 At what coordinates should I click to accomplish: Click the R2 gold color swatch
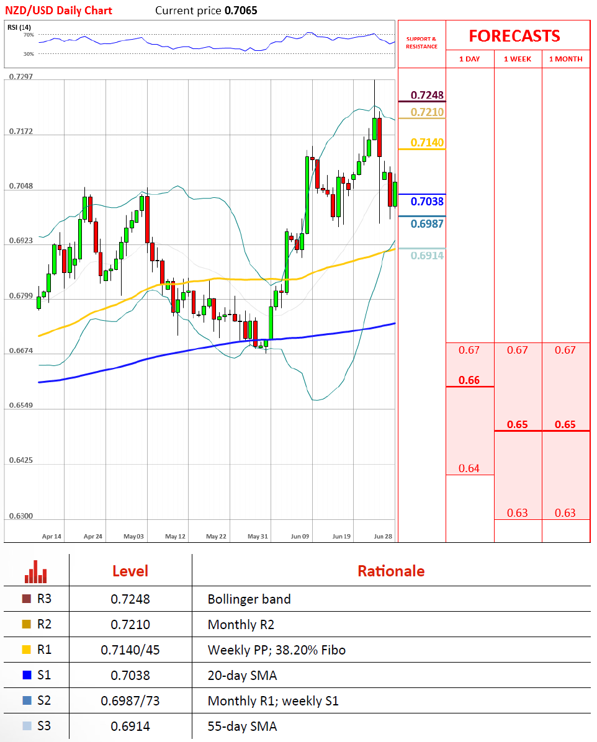tap(27, 624)
